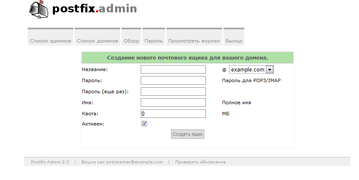
Task: Open Просмотреть журнал log view
Action: click(194, 37)
